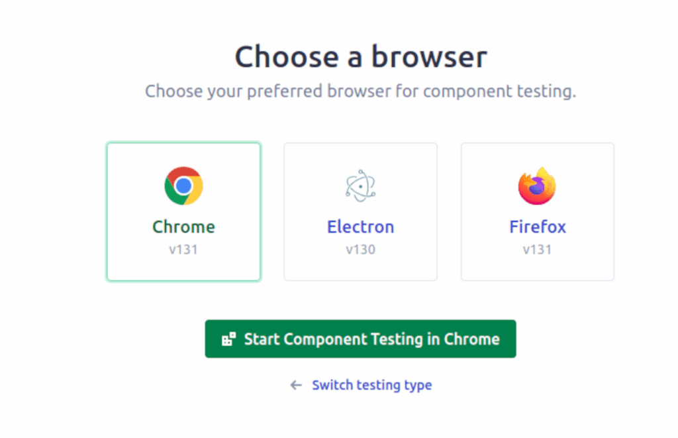Click the left arrow beside Switch testing type
Image resolution: width=678 pixels, height=438 pixels.
pos(296,385)
